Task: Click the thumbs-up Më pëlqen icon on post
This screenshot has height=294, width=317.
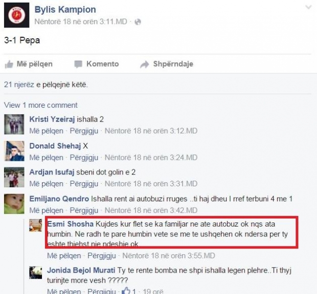Action: click(x=9, y=64)
